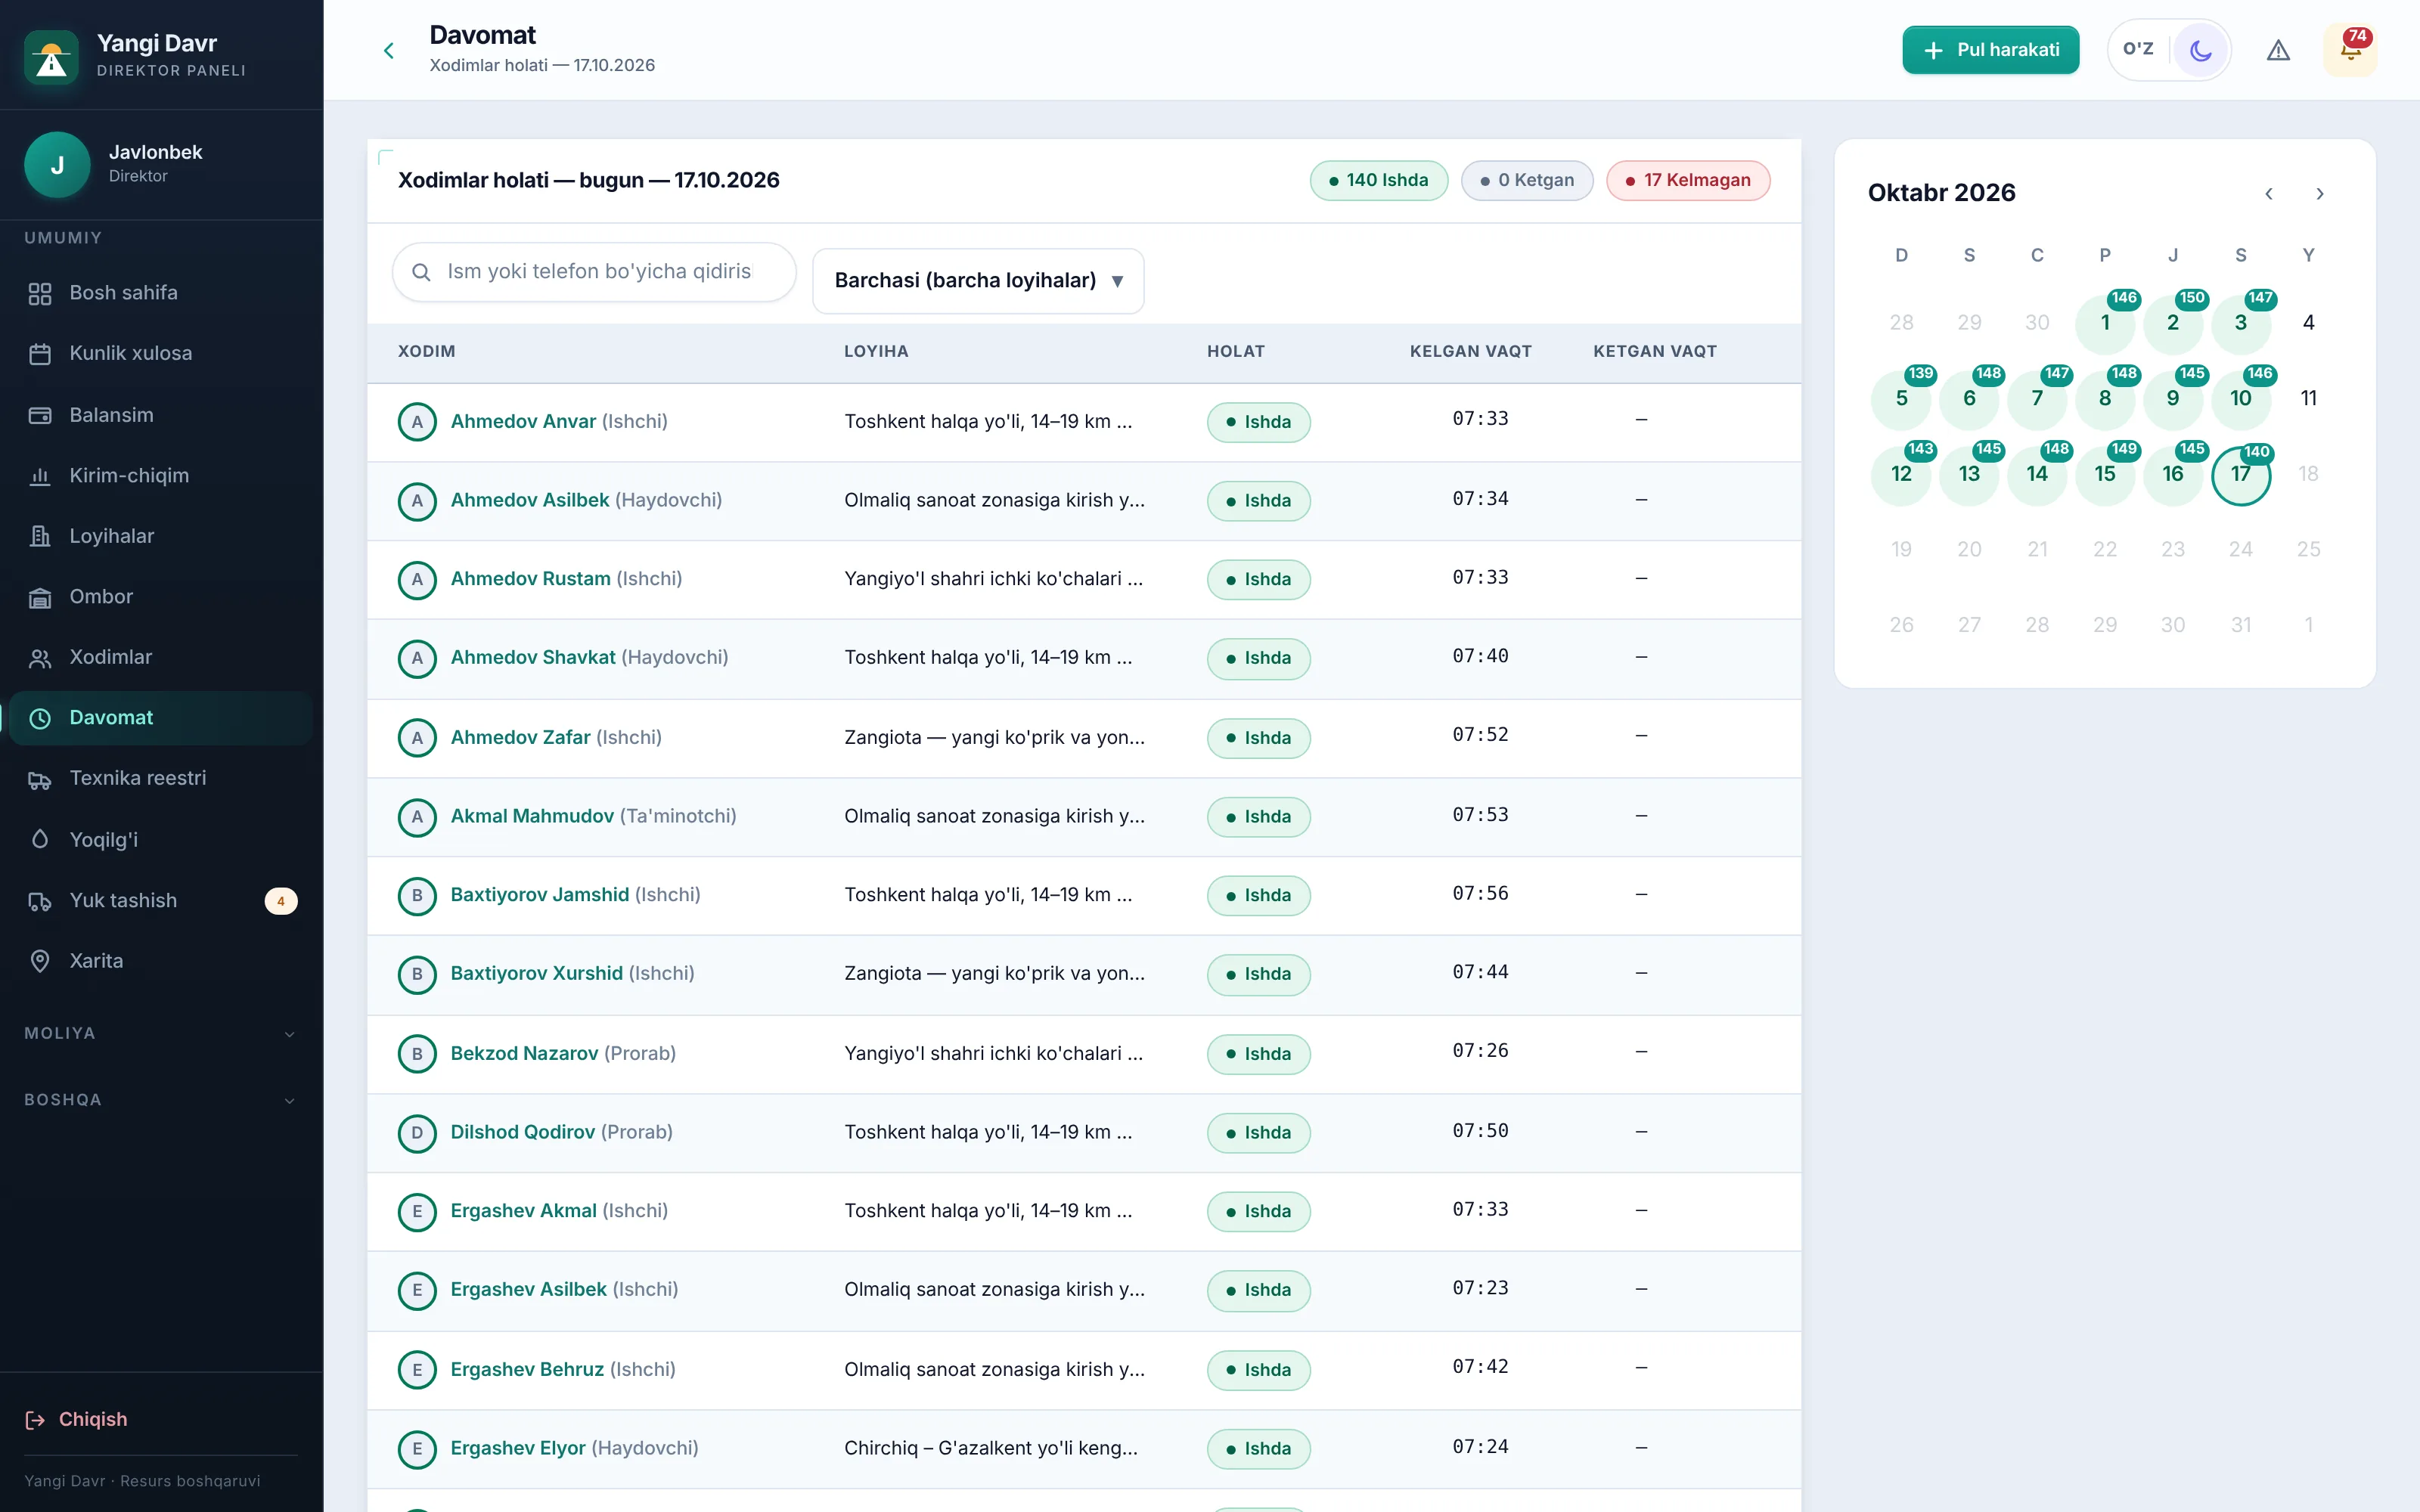
Task: Open the Yuk tashish menu item
Action: pos(160,901)
